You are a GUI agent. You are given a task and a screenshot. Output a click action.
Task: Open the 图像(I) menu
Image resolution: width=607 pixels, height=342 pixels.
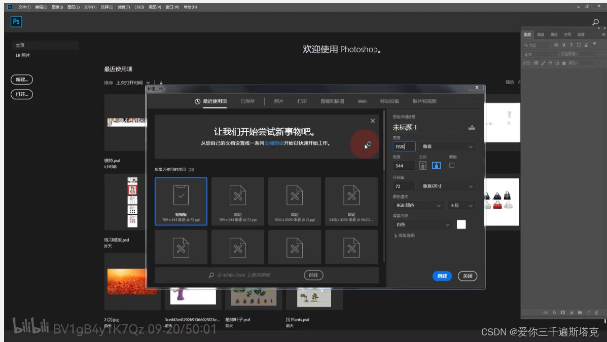coord(57,7)
